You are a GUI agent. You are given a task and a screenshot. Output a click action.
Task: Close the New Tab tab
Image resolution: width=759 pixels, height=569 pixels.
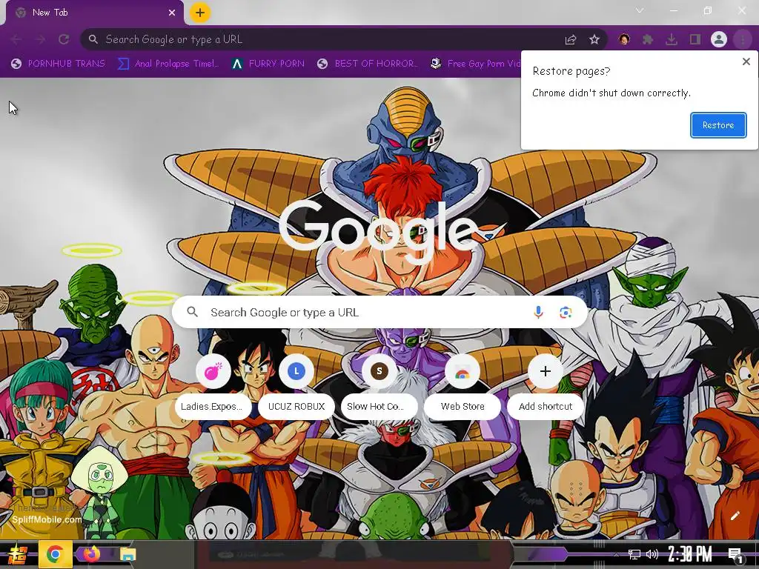[172, 13]
